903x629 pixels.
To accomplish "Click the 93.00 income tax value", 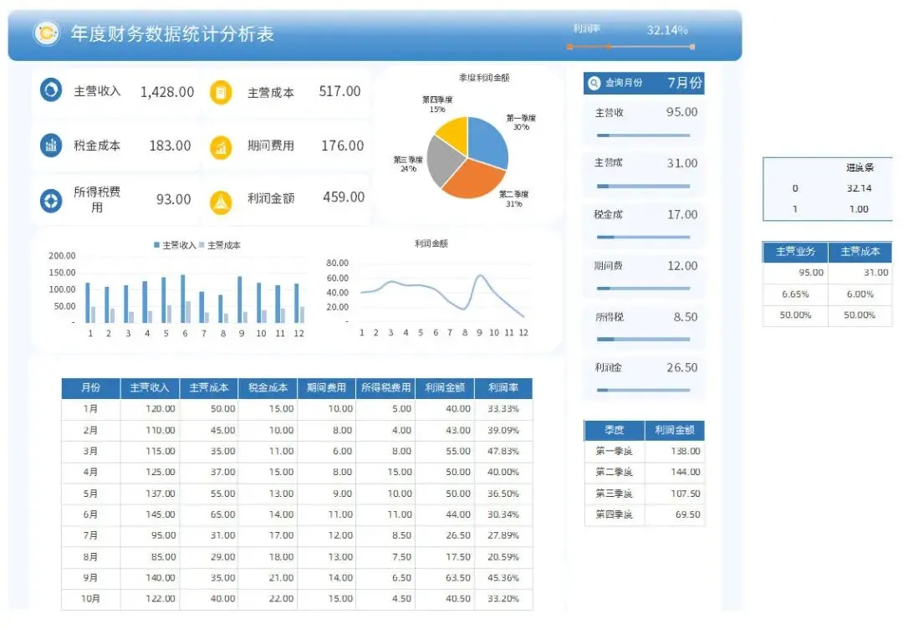I will pyautogui.click(x=173, y=199).
